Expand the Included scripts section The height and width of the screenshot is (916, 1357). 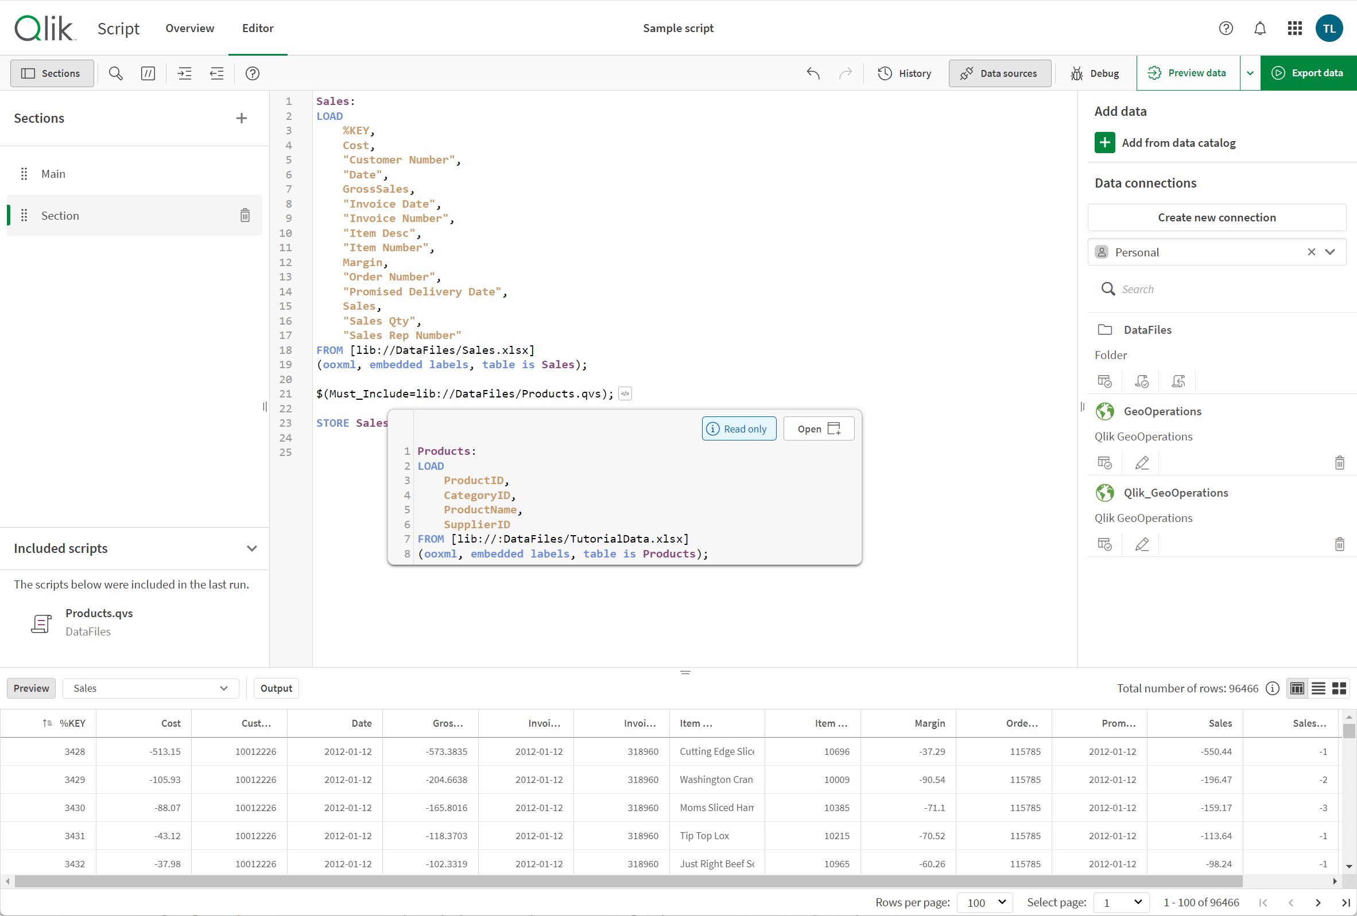click(251, 547)
